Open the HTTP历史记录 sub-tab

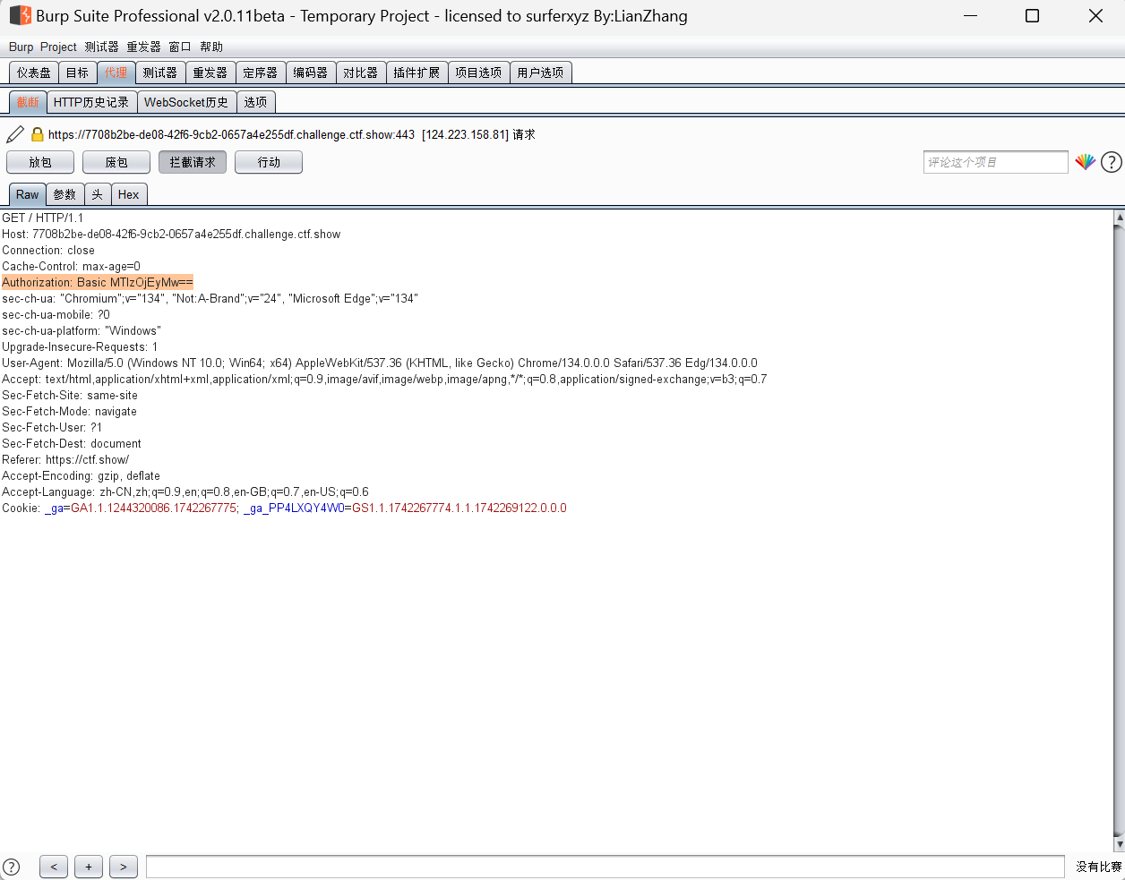(91, 102)
